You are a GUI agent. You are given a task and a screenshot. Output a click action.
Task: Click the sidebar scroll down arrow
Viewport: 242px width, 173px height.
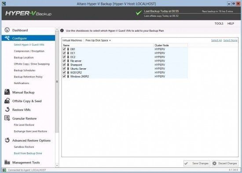pyautogui.click(x=57, y=166)
